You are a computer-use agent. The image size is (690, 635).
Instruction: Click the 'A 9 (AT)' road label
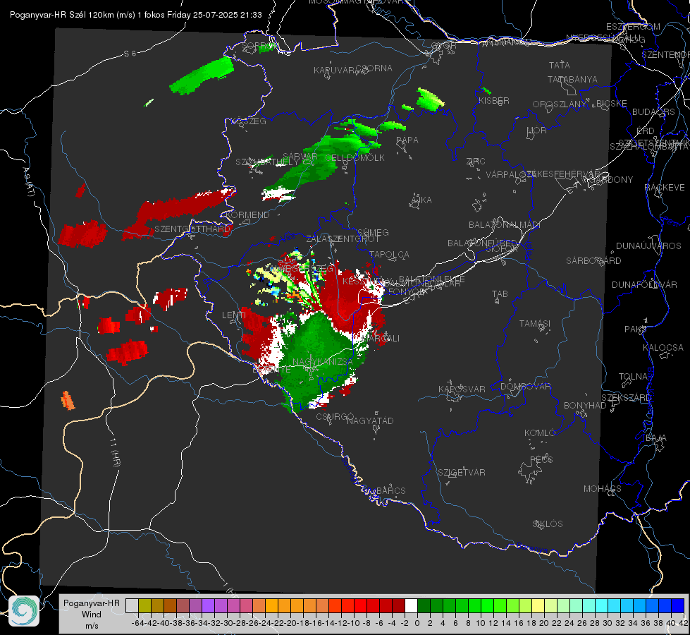point(28,182)
